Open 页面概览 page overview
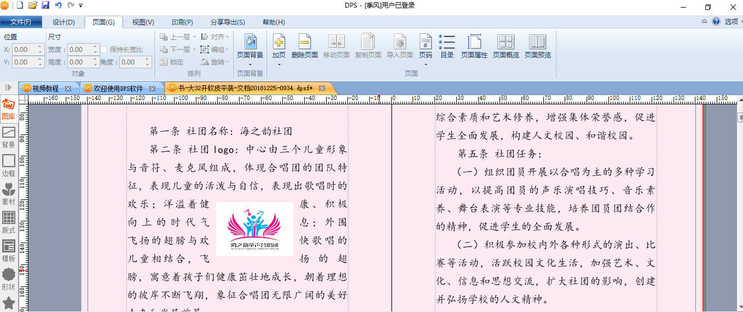This screenshot has width=743, height=312. 506,46
